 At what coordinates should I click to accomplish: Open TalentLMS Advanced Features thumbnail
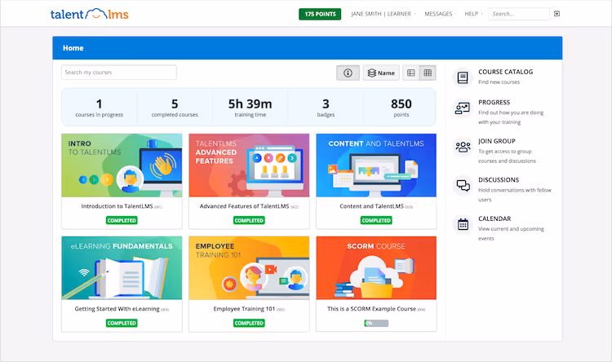(x=249, y=166)
